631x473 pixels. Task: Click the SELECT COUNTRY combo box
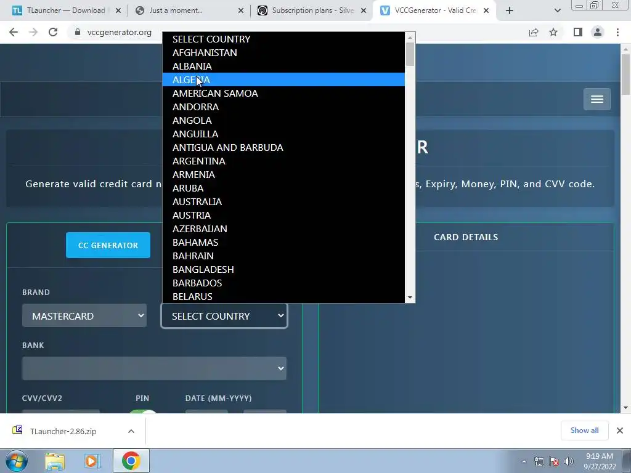tap(224, 316)
